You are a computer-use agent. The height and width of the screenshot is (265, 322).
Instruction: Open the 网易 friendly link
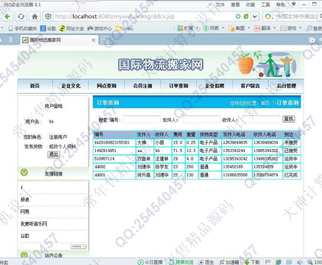pyautogui.click(x=25, y=212)
